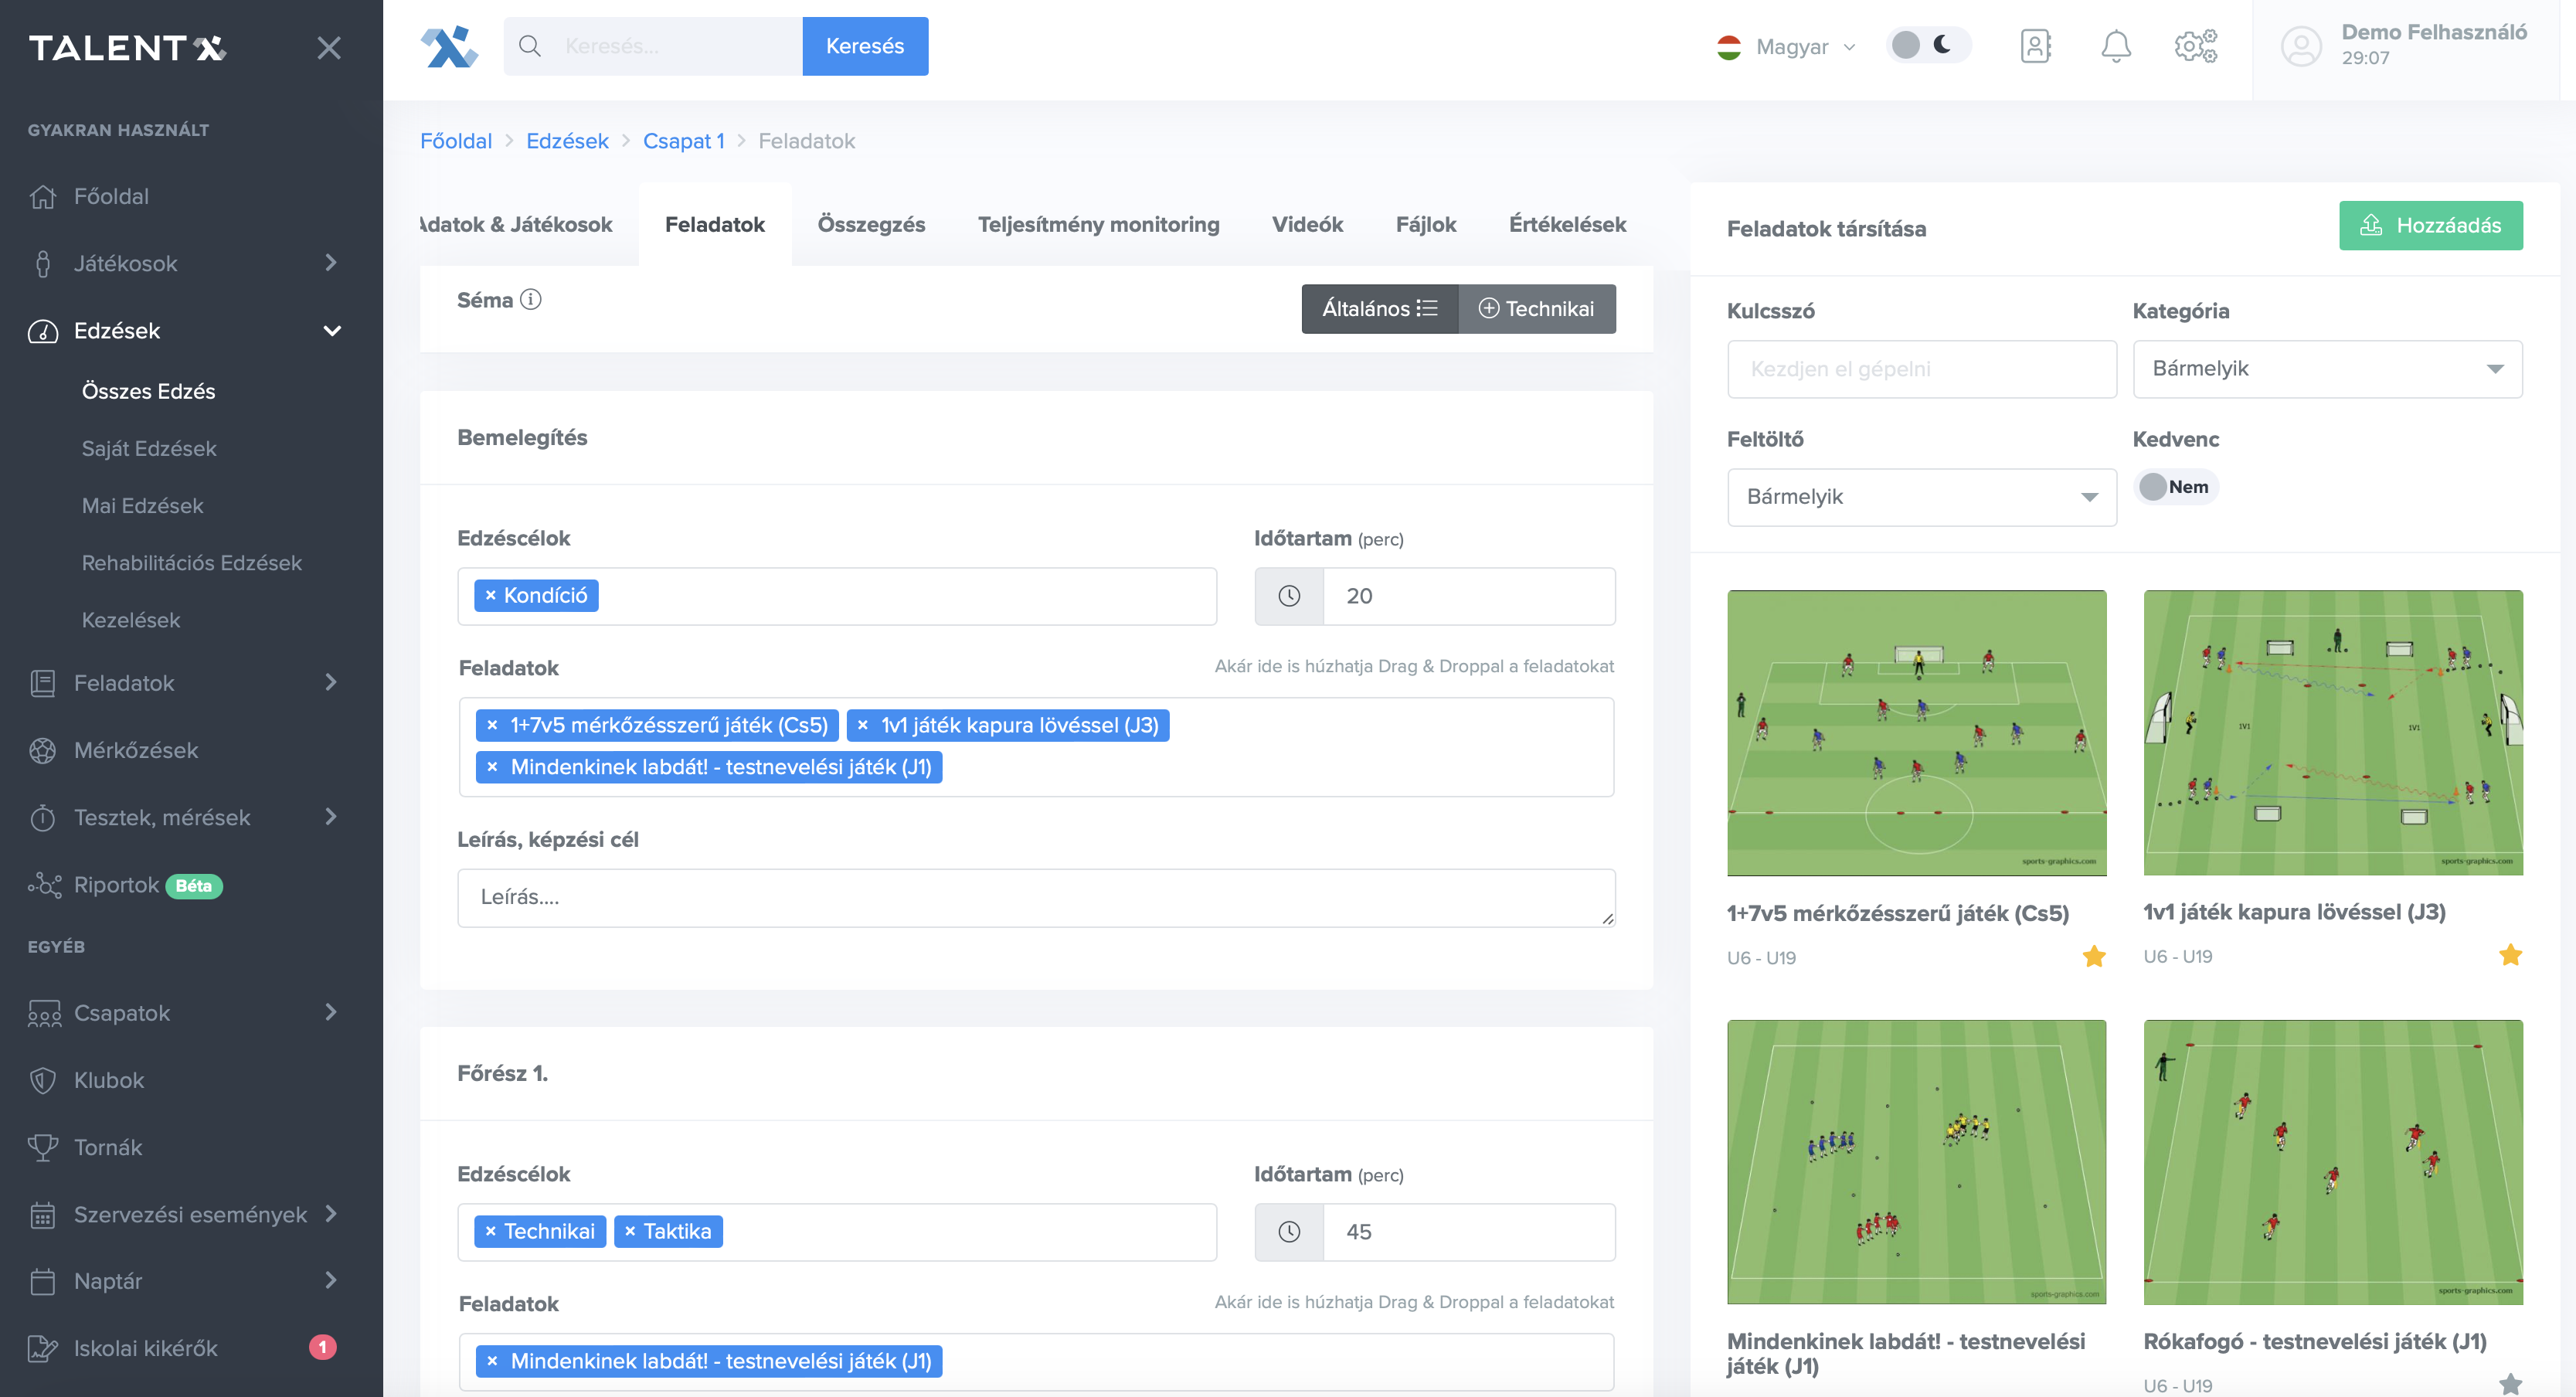Close the sidebar with X icon
This screenshot has width=2576, height=1397.
pos(329,48)
